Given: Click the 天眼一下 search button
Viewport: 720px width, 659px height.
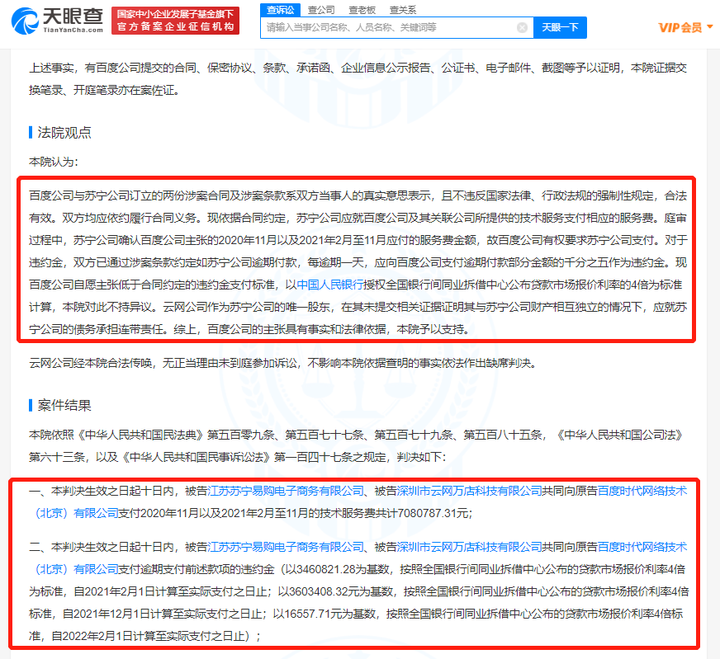Looking at the screenshot, I should [560, 28].
